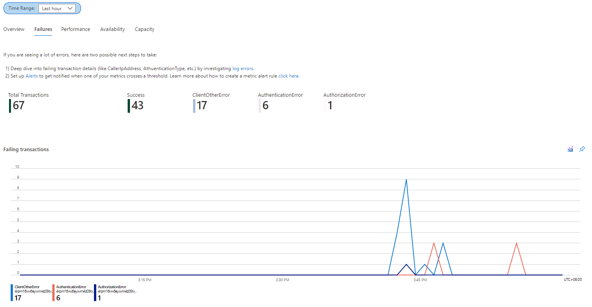Pin the Failing transactions chart to dashboard
The image size is (592, 307).
pyautogui.click(x=582, y=149)
